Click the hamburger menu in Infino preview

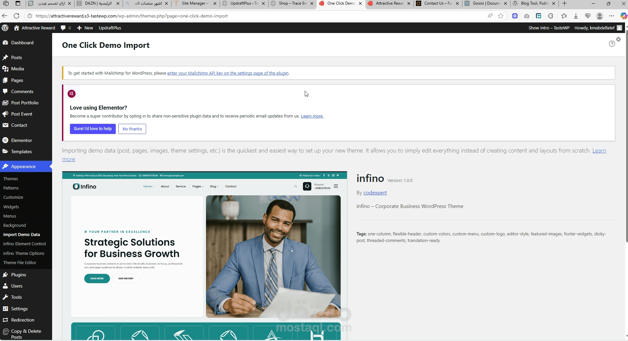336,186
